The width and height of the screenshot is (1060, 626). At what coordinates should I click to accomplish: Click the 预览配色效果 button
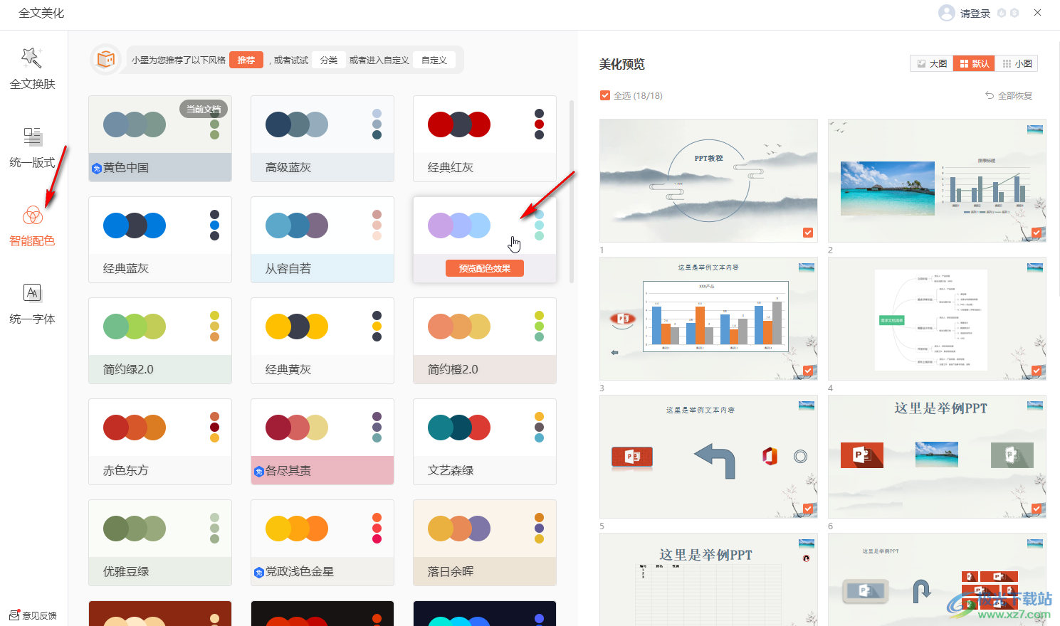coord(485,268)
